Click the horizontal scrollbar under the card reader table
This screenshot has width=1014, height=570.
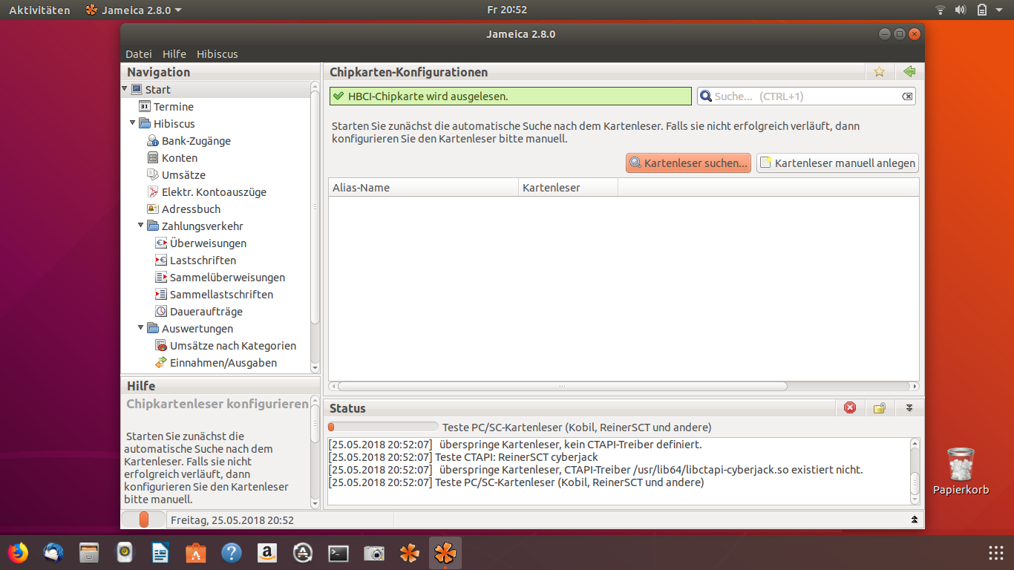click(x=624, y=386)
